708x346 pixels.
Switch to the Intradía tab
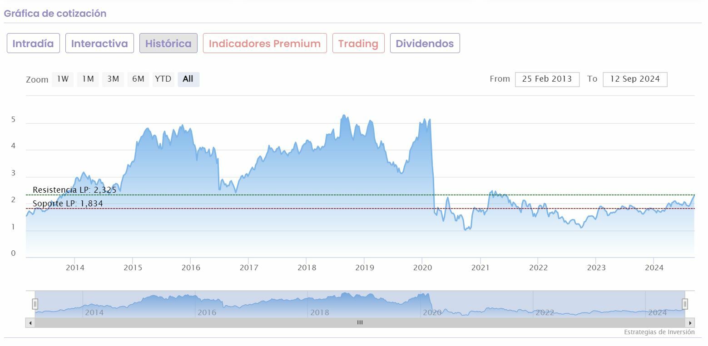(x=33, y=44)
